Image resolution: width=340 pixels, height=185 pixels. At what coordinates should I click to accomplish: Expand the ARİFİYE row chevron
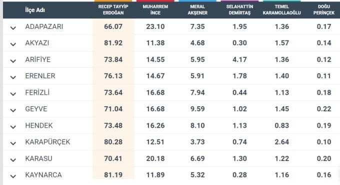click(13, 61)
